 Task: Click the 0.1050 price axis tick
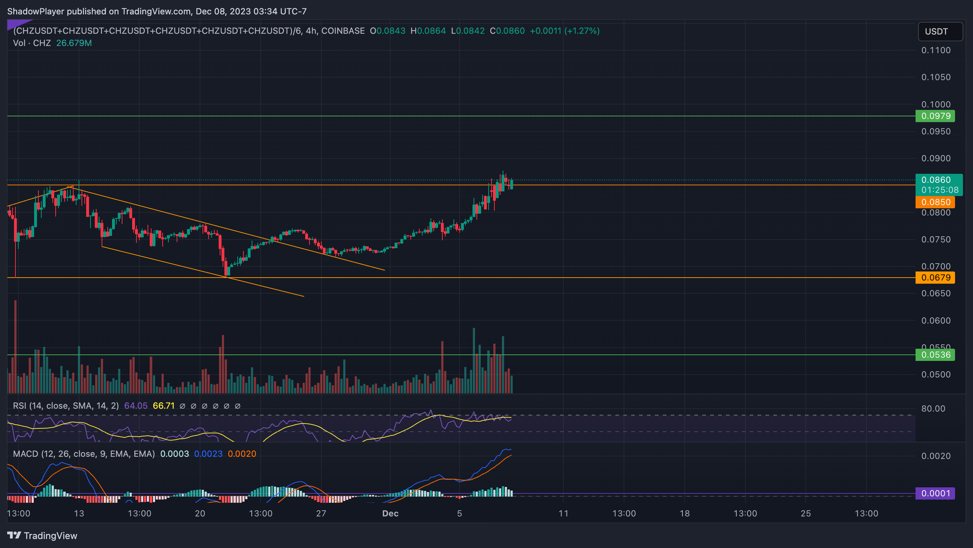coord(936,77)
